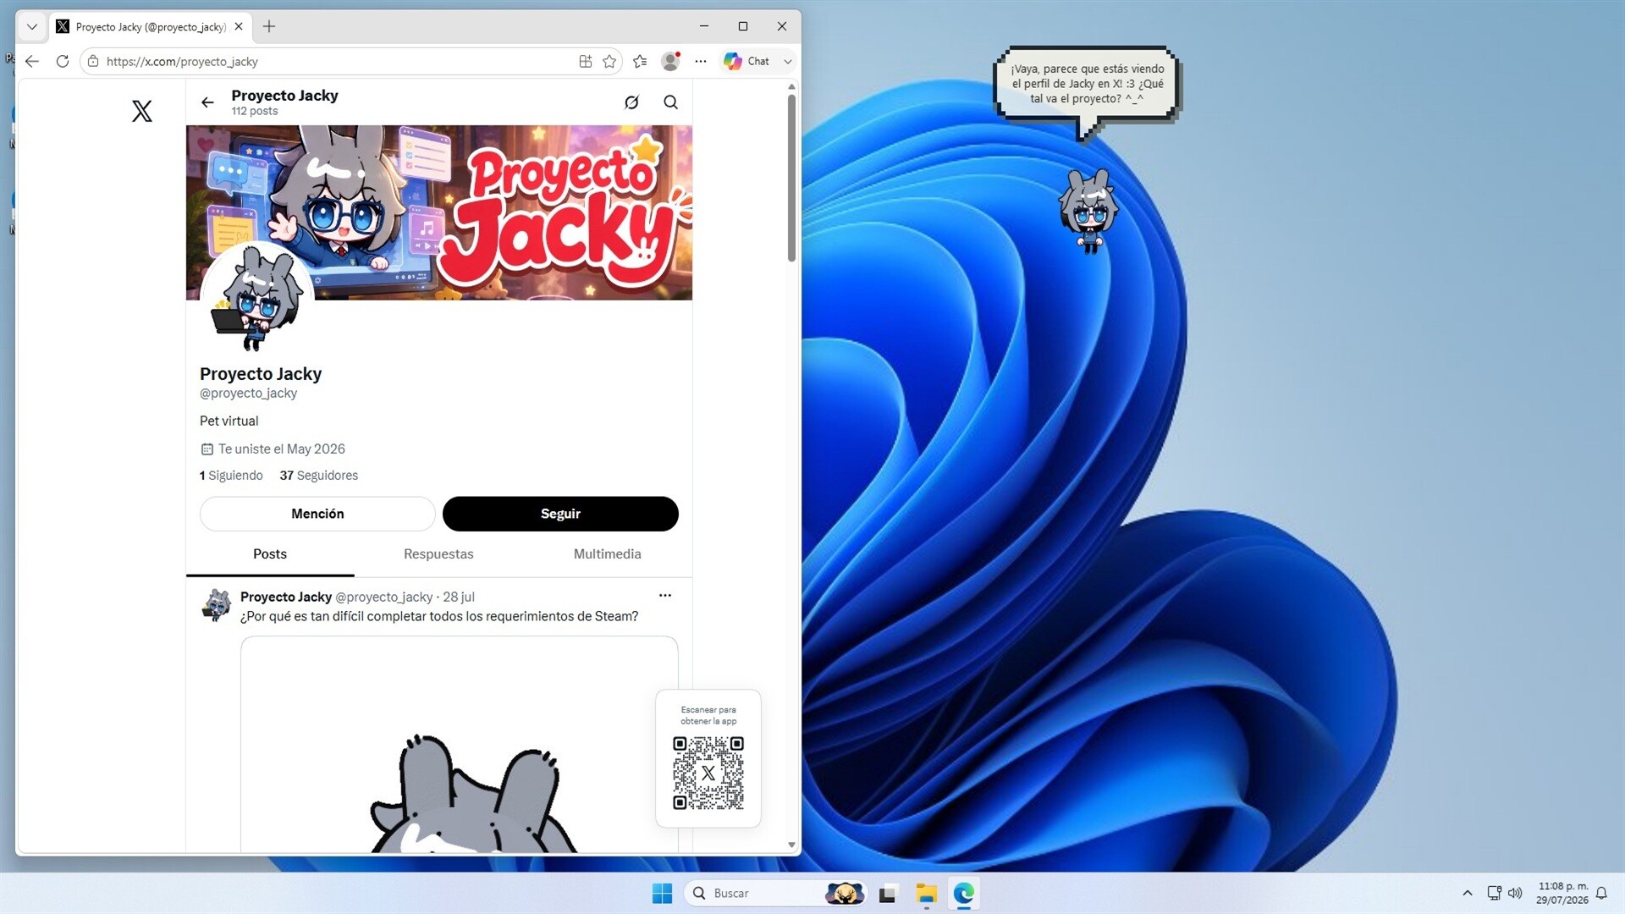View the 37 Seguidores list
This screenshot has height=914, width=1625.
319,476
